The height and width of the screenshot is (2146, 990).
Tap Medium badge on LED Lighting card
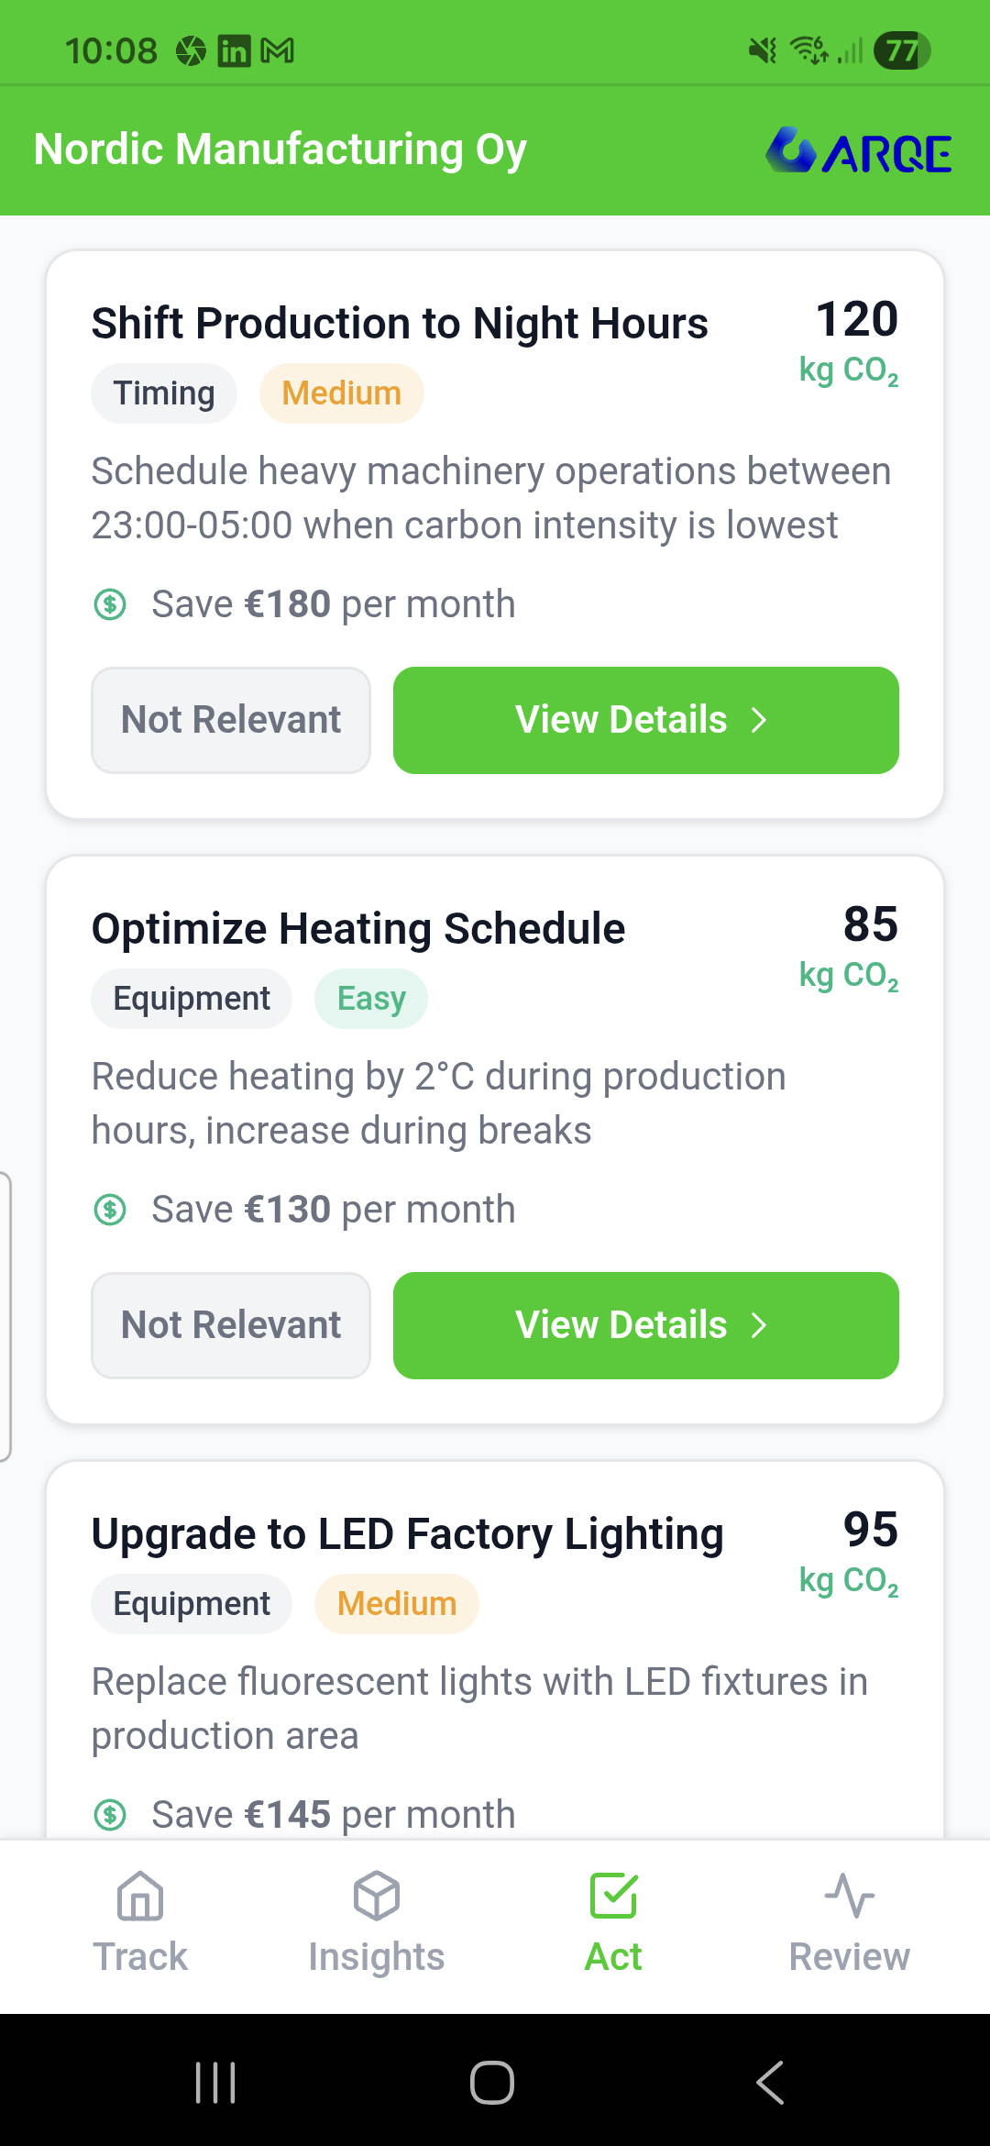396,1604
